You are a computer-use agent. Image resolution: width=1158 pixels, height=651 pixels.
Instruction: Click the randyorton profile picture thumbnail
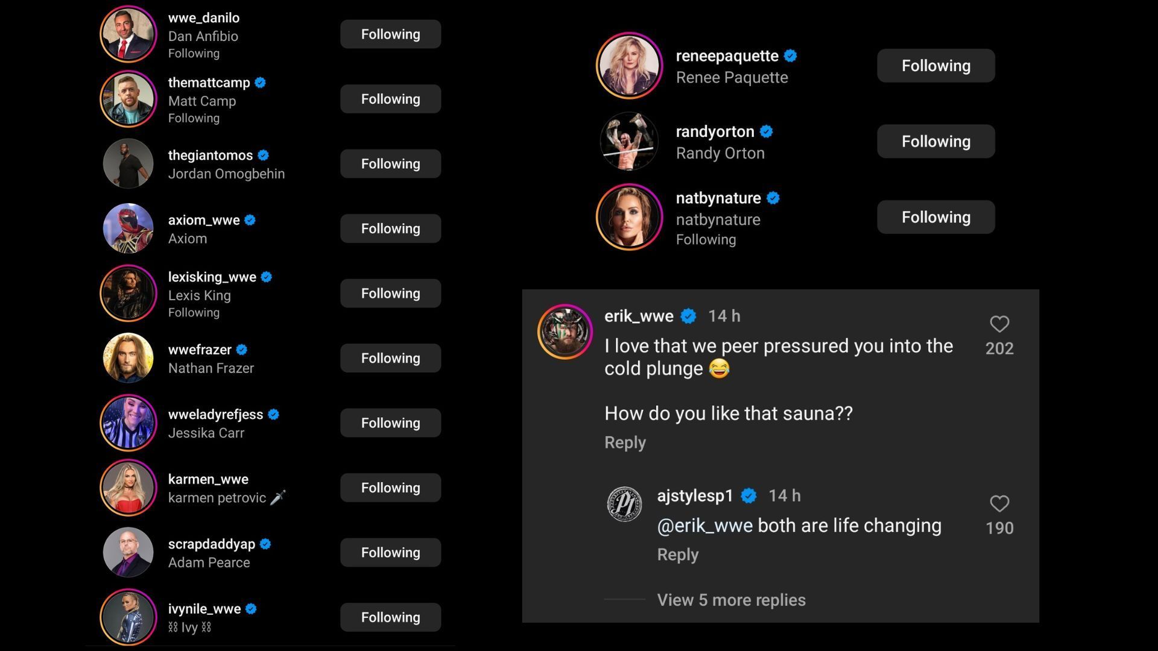629,142
